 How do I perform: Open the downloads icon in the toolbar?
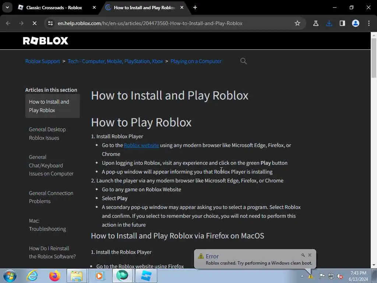tap(329, 23)
